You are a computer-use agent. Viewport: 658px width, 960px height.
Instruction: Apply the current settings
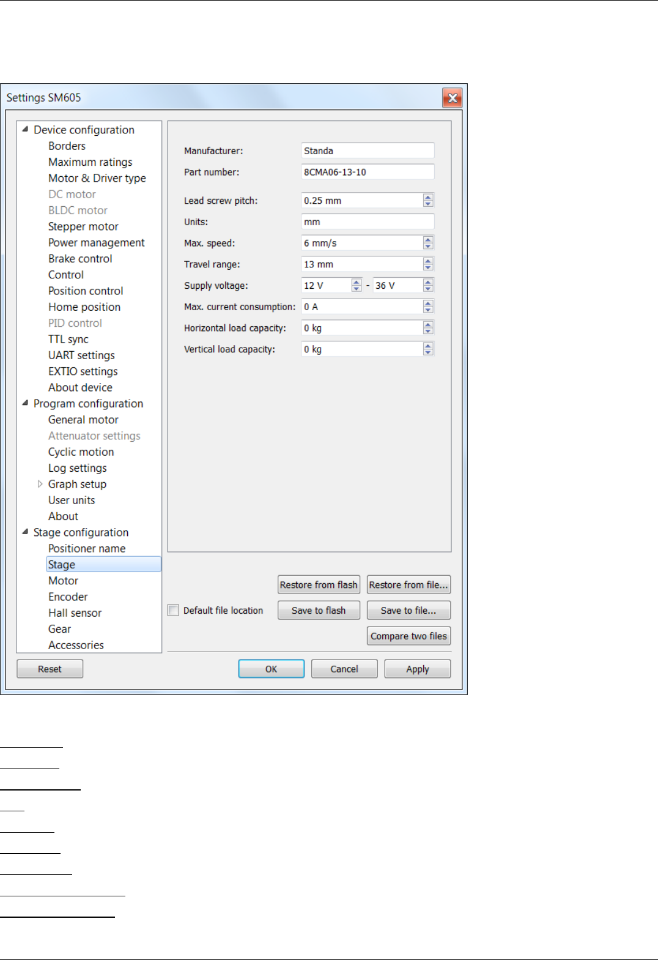418,669
